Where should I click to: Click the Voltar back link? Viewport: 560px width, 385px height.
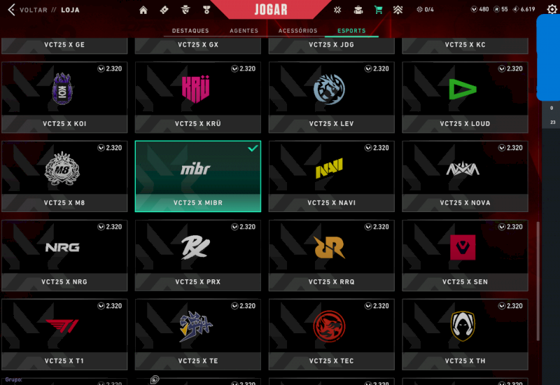click(x=33, y=10)
